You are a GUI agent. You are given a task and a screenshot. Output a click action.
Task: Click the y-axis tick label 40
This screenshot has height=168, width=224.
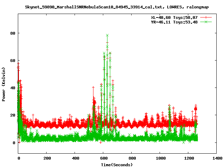pos(13,88)
